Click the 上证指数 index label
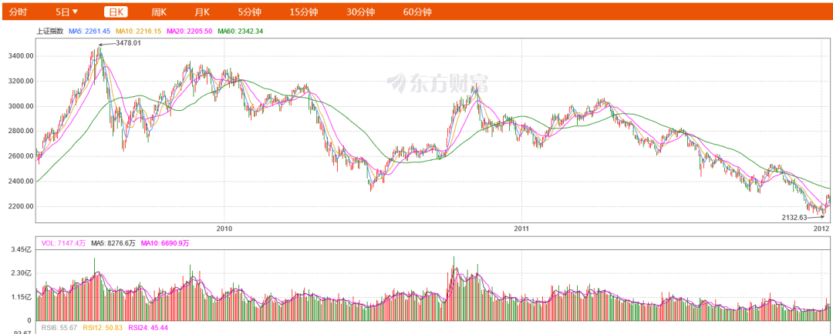Viewport: 833px width, 334px height. coord(50,32)
